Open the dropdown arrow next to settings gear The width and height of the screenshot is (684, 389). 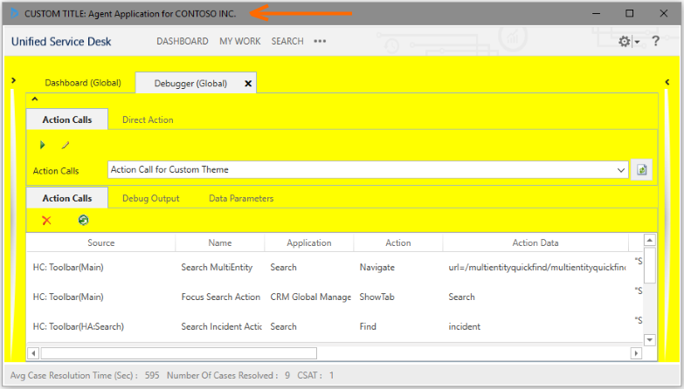click(x=637, y=42)
